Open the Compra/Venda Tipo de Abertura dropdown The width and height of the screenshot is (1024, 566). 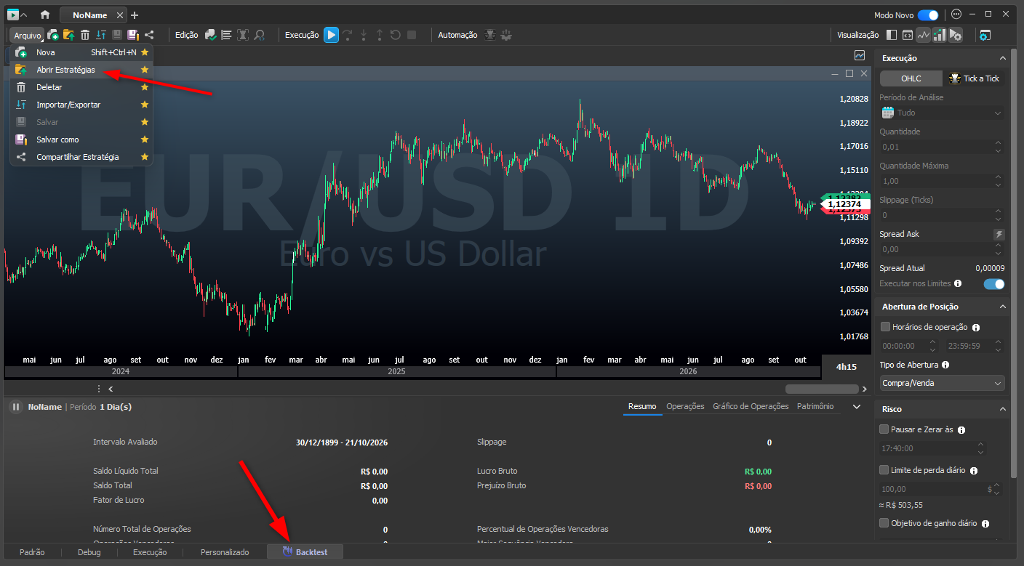coord(942,383)
